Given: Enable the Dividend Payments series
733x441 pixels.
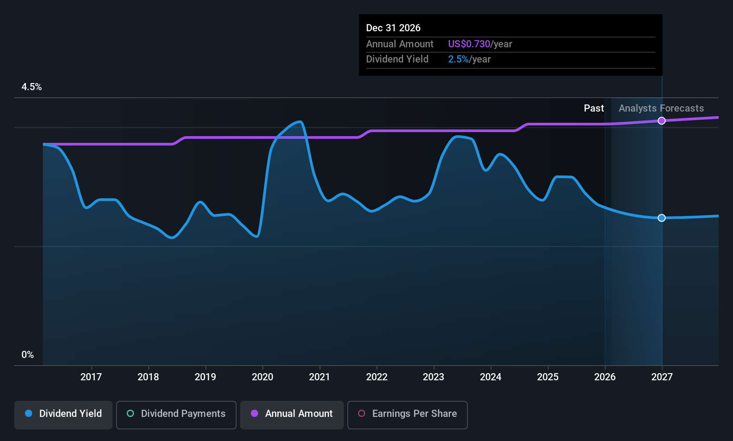Looking at the screenshot, I should [176, 415].
